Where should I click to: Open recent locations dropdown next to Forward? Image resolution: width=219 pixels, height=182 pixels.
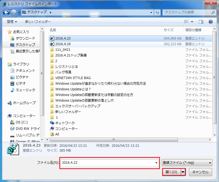(19, 13)
